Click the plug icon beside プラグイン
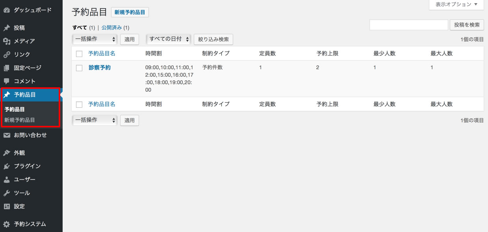This screenshot has height=232, width=488. pyautogui.click(x=7, y=166)
